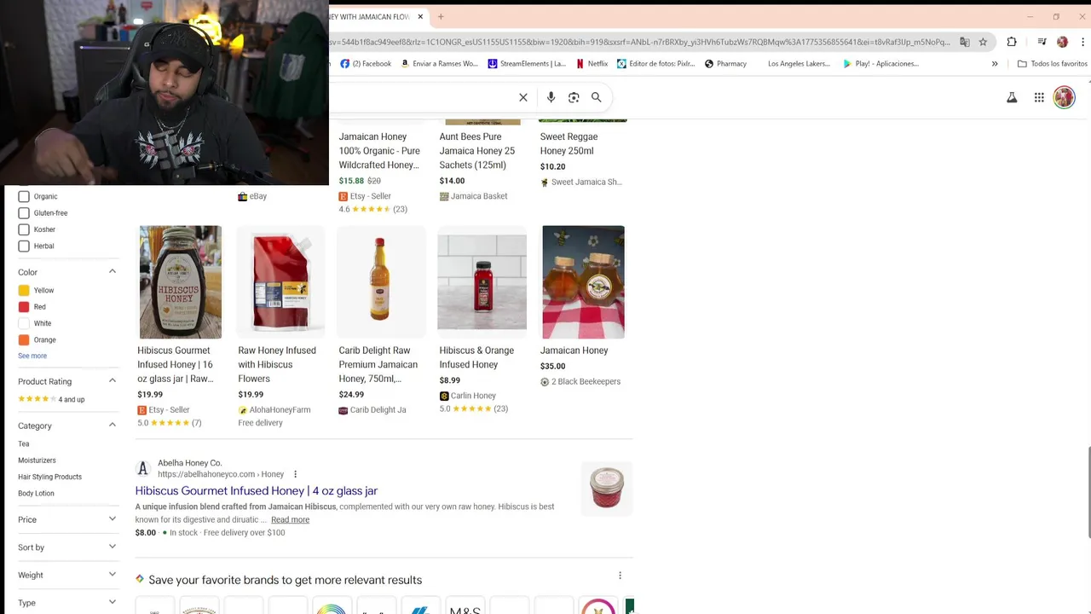Open Editor de fotos Pixlr bookmark
This screenshot has height=614, width=1091.
(656, 63)
